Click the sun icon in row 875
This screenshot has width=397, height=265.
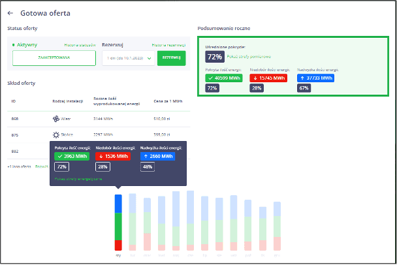click(56, 134)
